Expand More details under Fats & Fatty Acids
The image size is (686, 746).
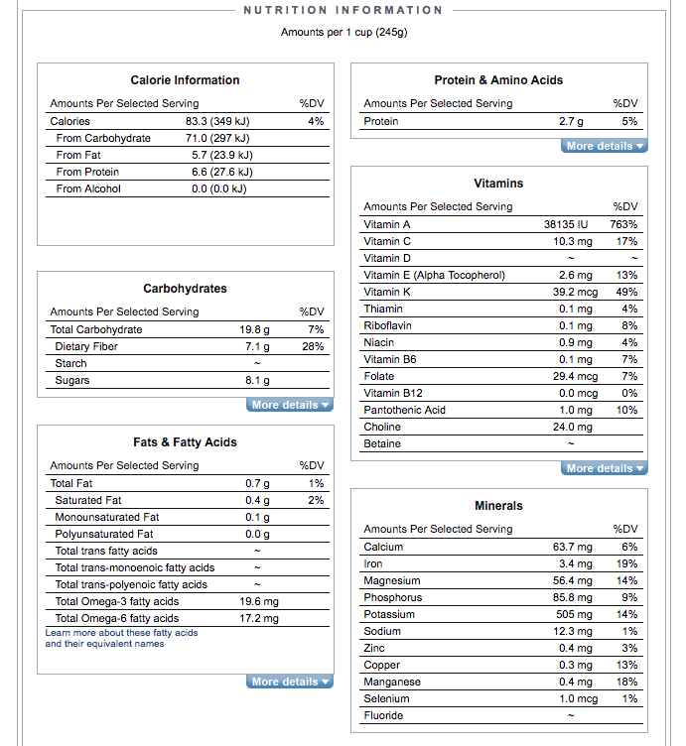290,682
